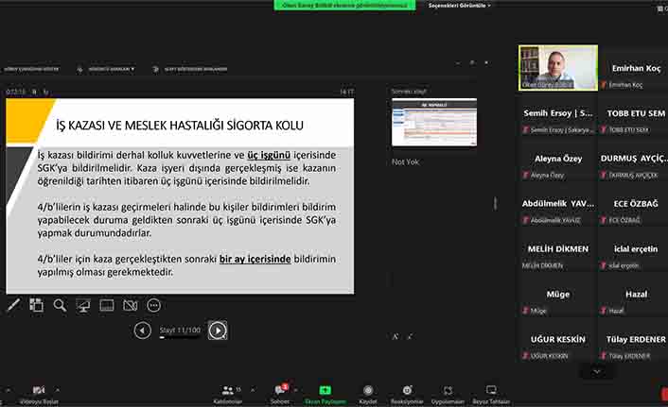Screen dimensions: 668x407
Task: Toggle black screen slide show button
Action: click(x=83, y=305)
